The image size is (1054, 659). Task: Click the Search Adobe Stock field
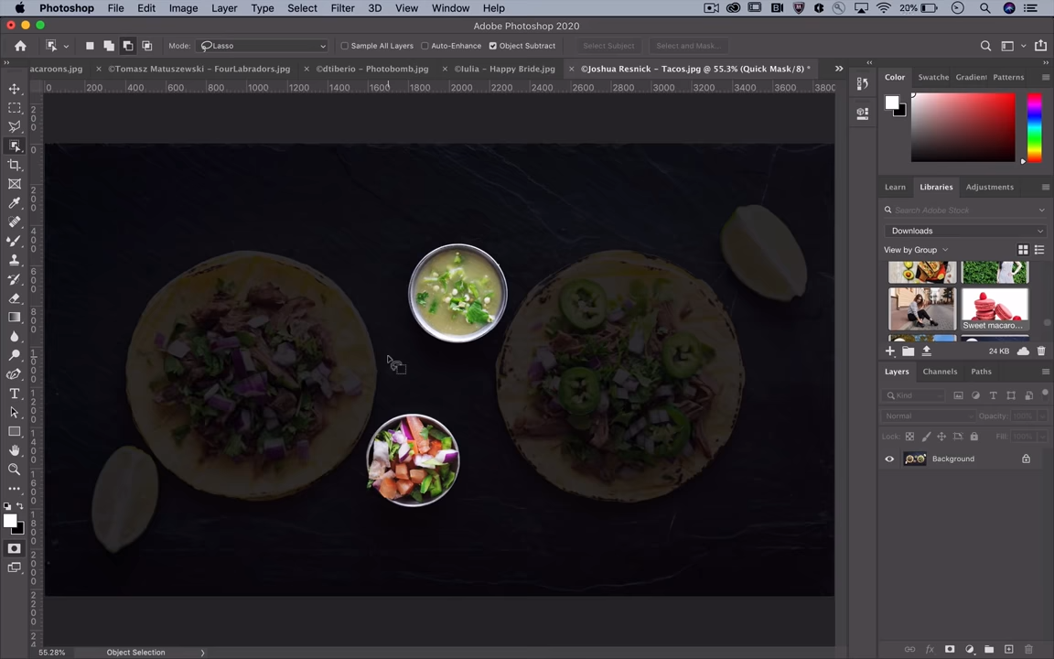tap(966, 211)
